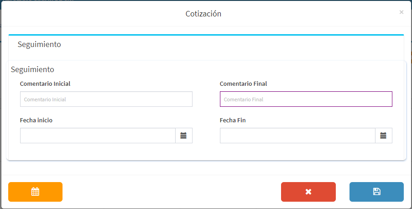Click the Comentario Final placeholder text
Viewport: 412px width, 209px height.
click(244, 99)
